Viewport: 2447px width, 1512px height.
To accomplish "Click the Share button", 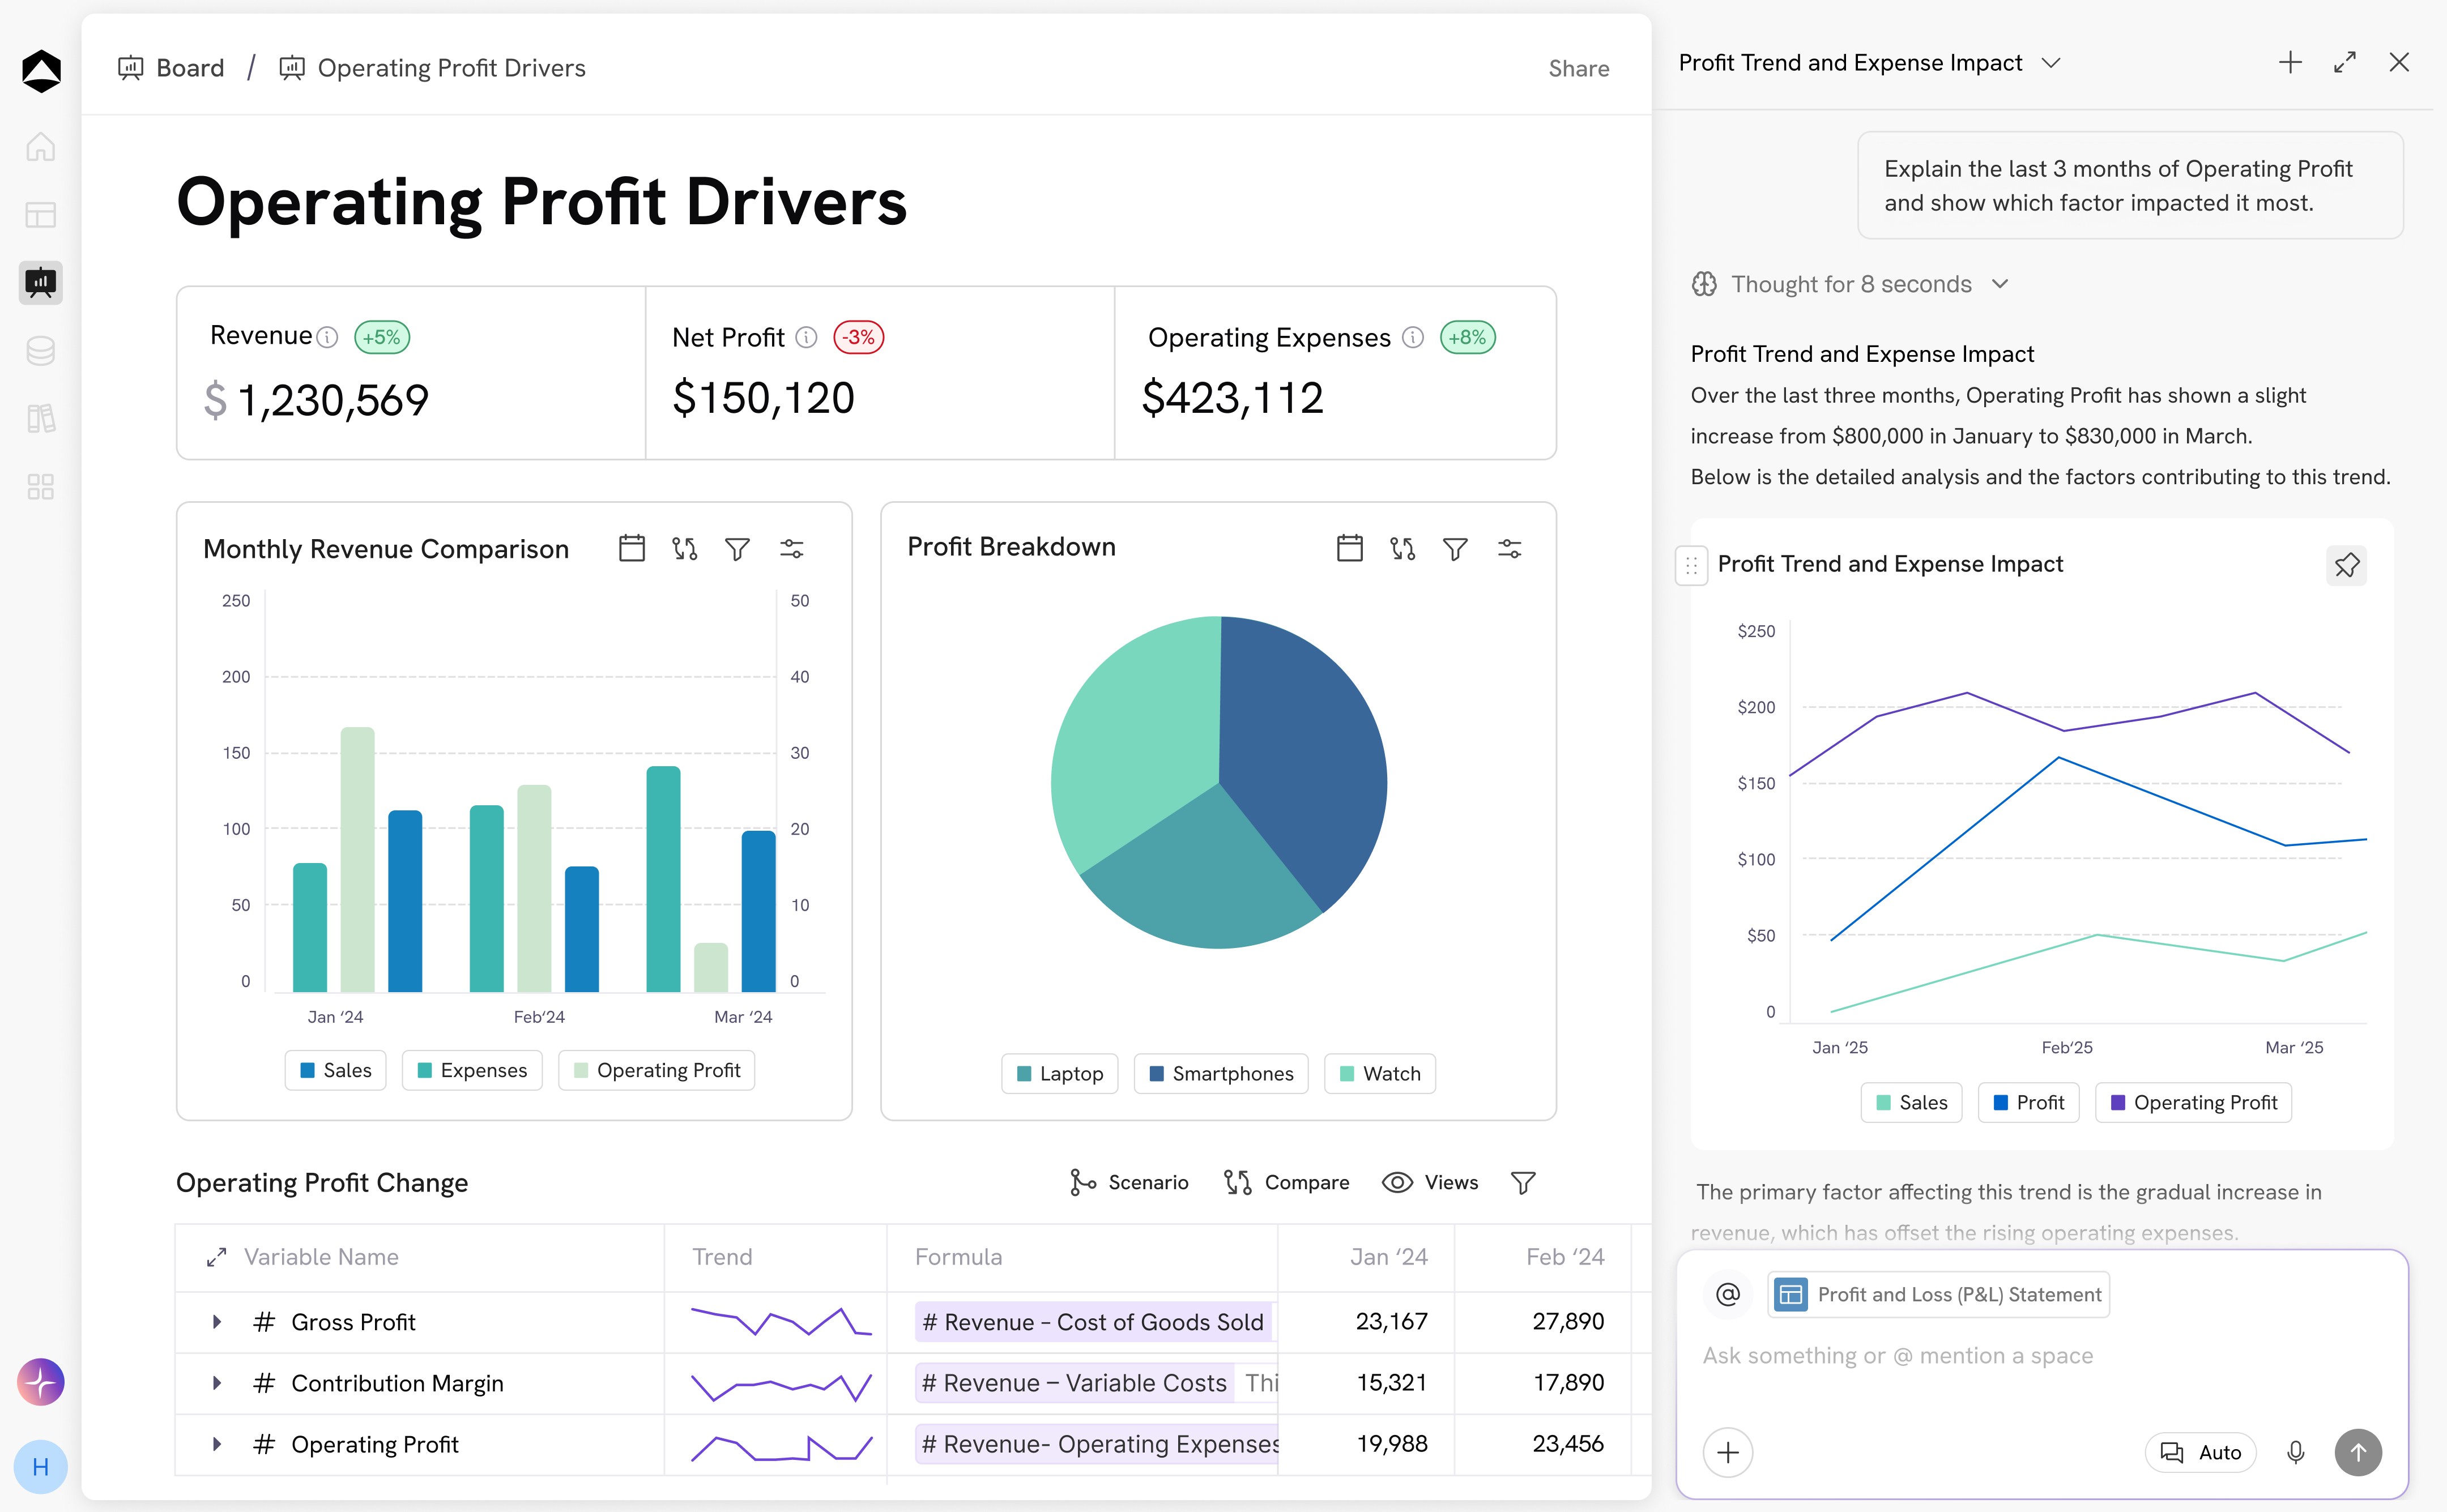I will click(x=1578, y=68).
